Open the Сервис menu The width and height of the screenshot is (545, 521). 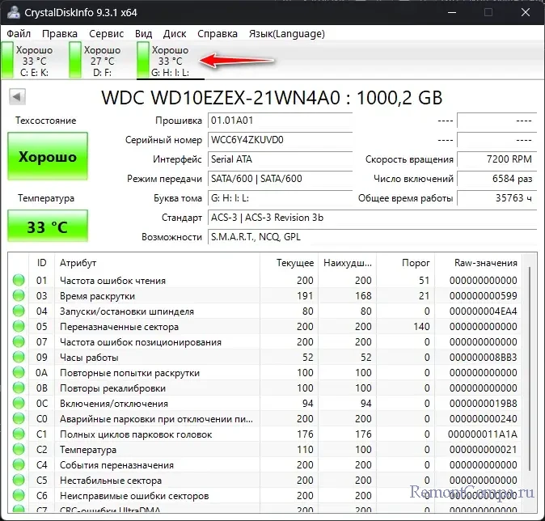coord(106,33)
